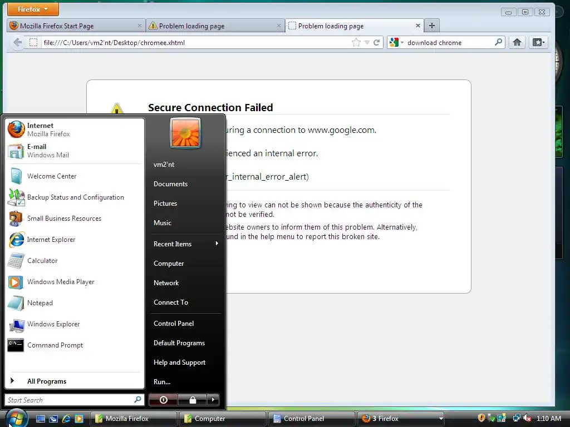Click the network connection tray icon

(516, 418)
